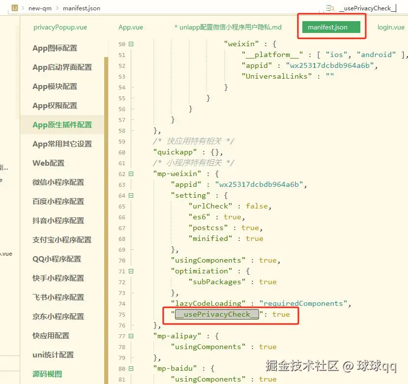408x384 pixels.
Task: Click the highlighted __usePrivacyCheck__ key
Action: tap(217, 314)
